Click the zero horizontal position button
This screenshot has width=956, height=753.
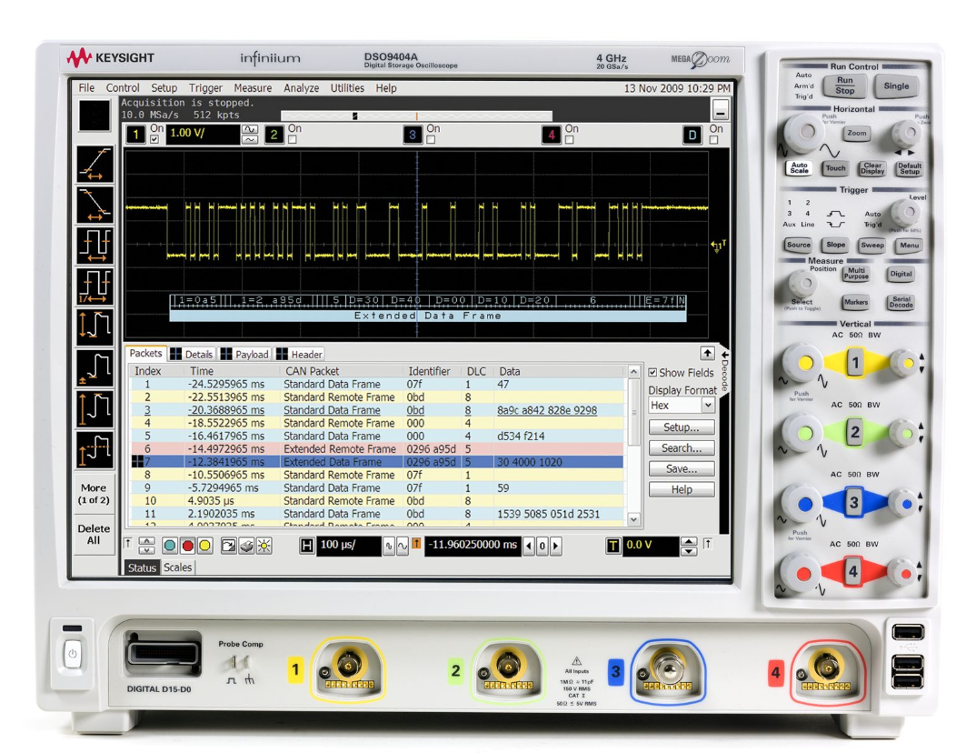click(x=541, y=546)
